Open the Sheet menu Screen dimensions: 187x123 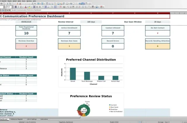tap(15, 1)
